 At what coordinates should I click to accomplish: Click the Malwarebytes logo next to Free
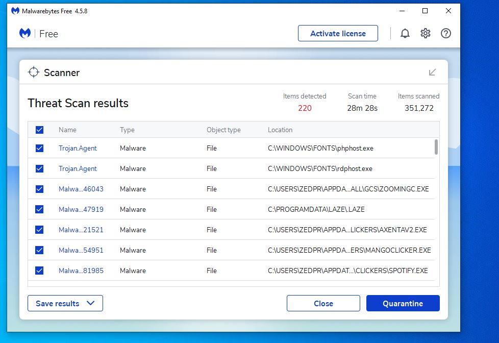(25, 34)
